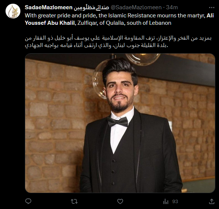This screenshot has width=219, height=209.
Task: Click the English tweet text beginning 'With greater pride'
Action: (119, 19)
